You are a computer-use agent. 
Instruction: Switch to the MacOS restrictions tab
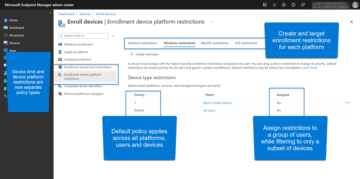point(215,43)
